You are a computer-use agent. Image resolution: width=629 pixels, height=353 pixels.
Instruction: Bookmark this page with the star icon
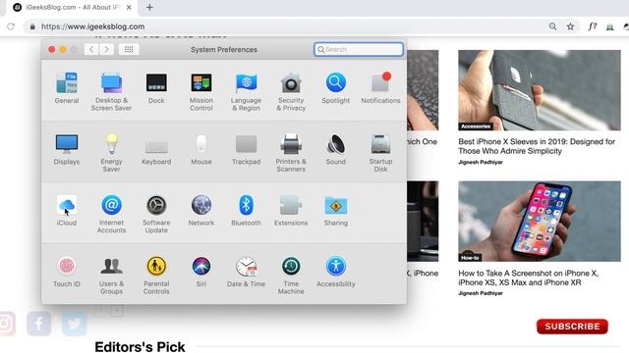pyautogui.click(x=570, y=26)
